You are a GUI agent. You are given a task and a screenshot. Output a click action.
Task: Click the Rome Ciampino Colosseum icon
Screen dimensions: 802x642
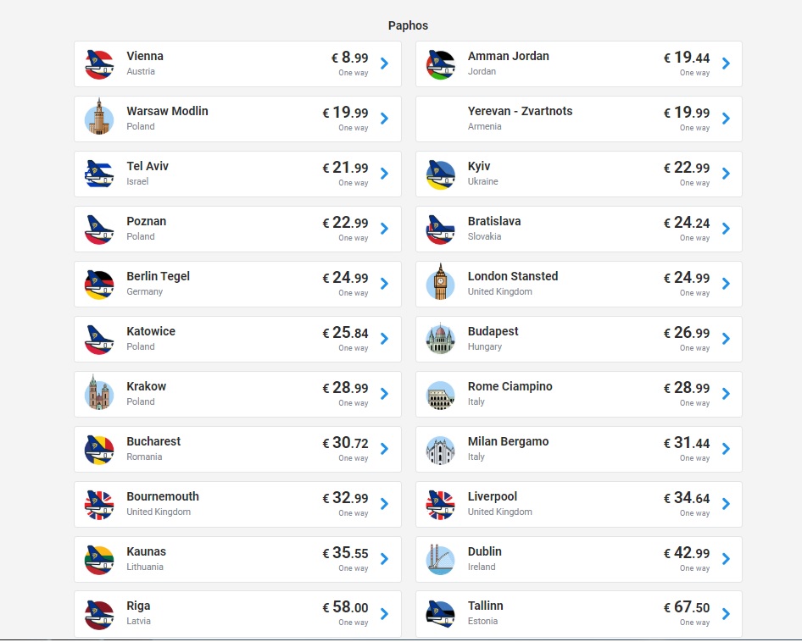(x=440, y=396)
